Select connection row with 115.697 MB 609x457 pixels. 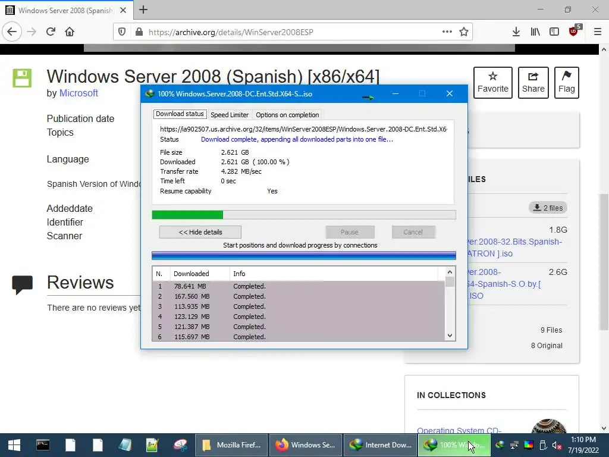(299, 337)
